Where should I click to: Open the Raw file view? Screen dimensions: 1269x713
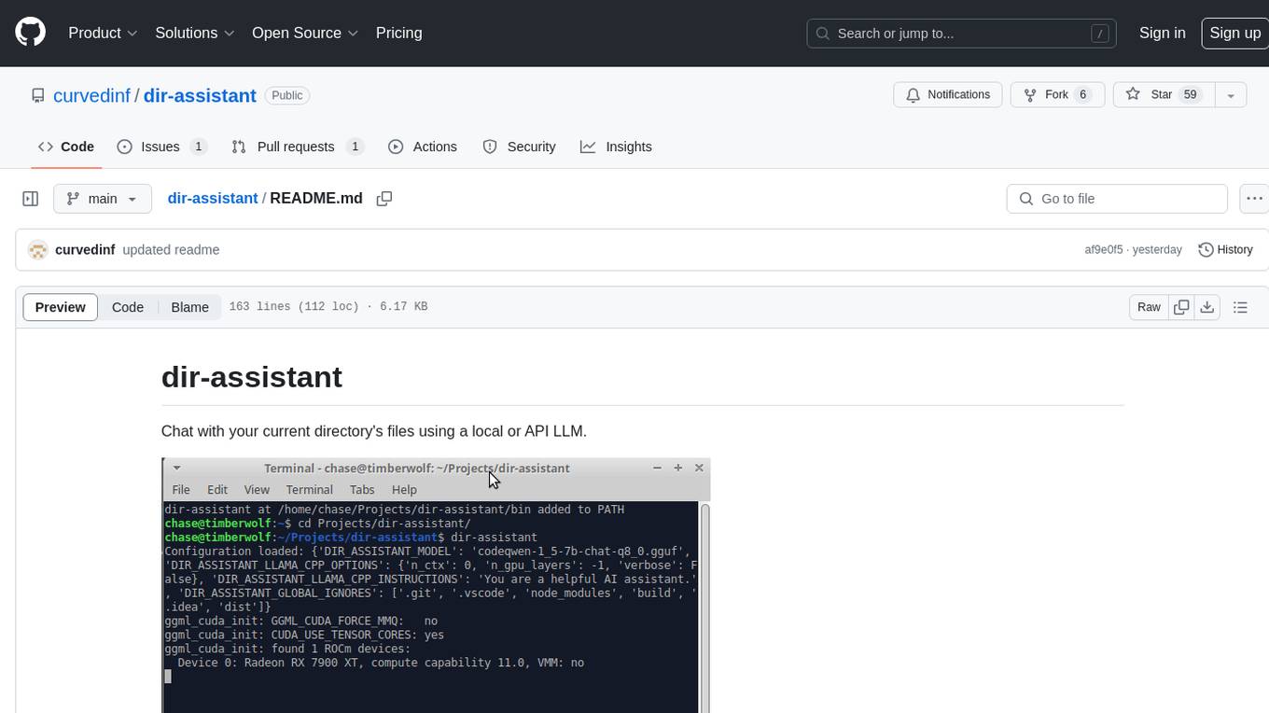pyautogui.click(x=1149, y=307)
